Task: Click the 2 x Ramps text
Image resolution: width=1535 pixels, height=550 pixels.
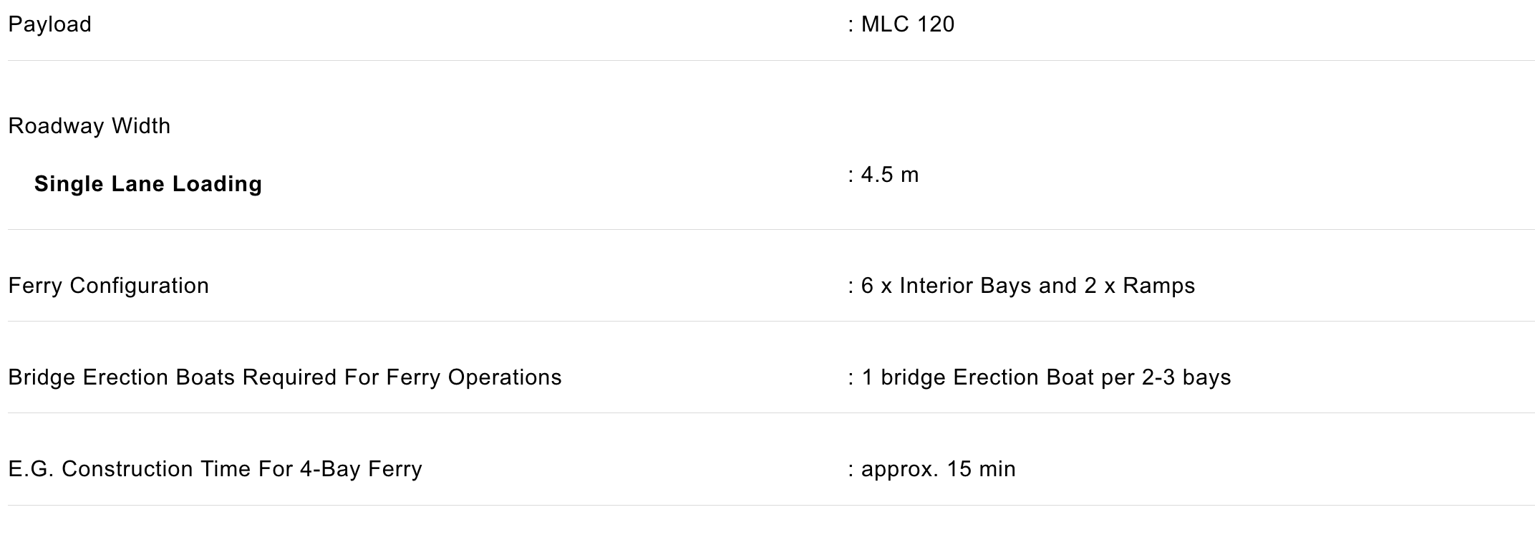Action: (x=1140, y=286)
